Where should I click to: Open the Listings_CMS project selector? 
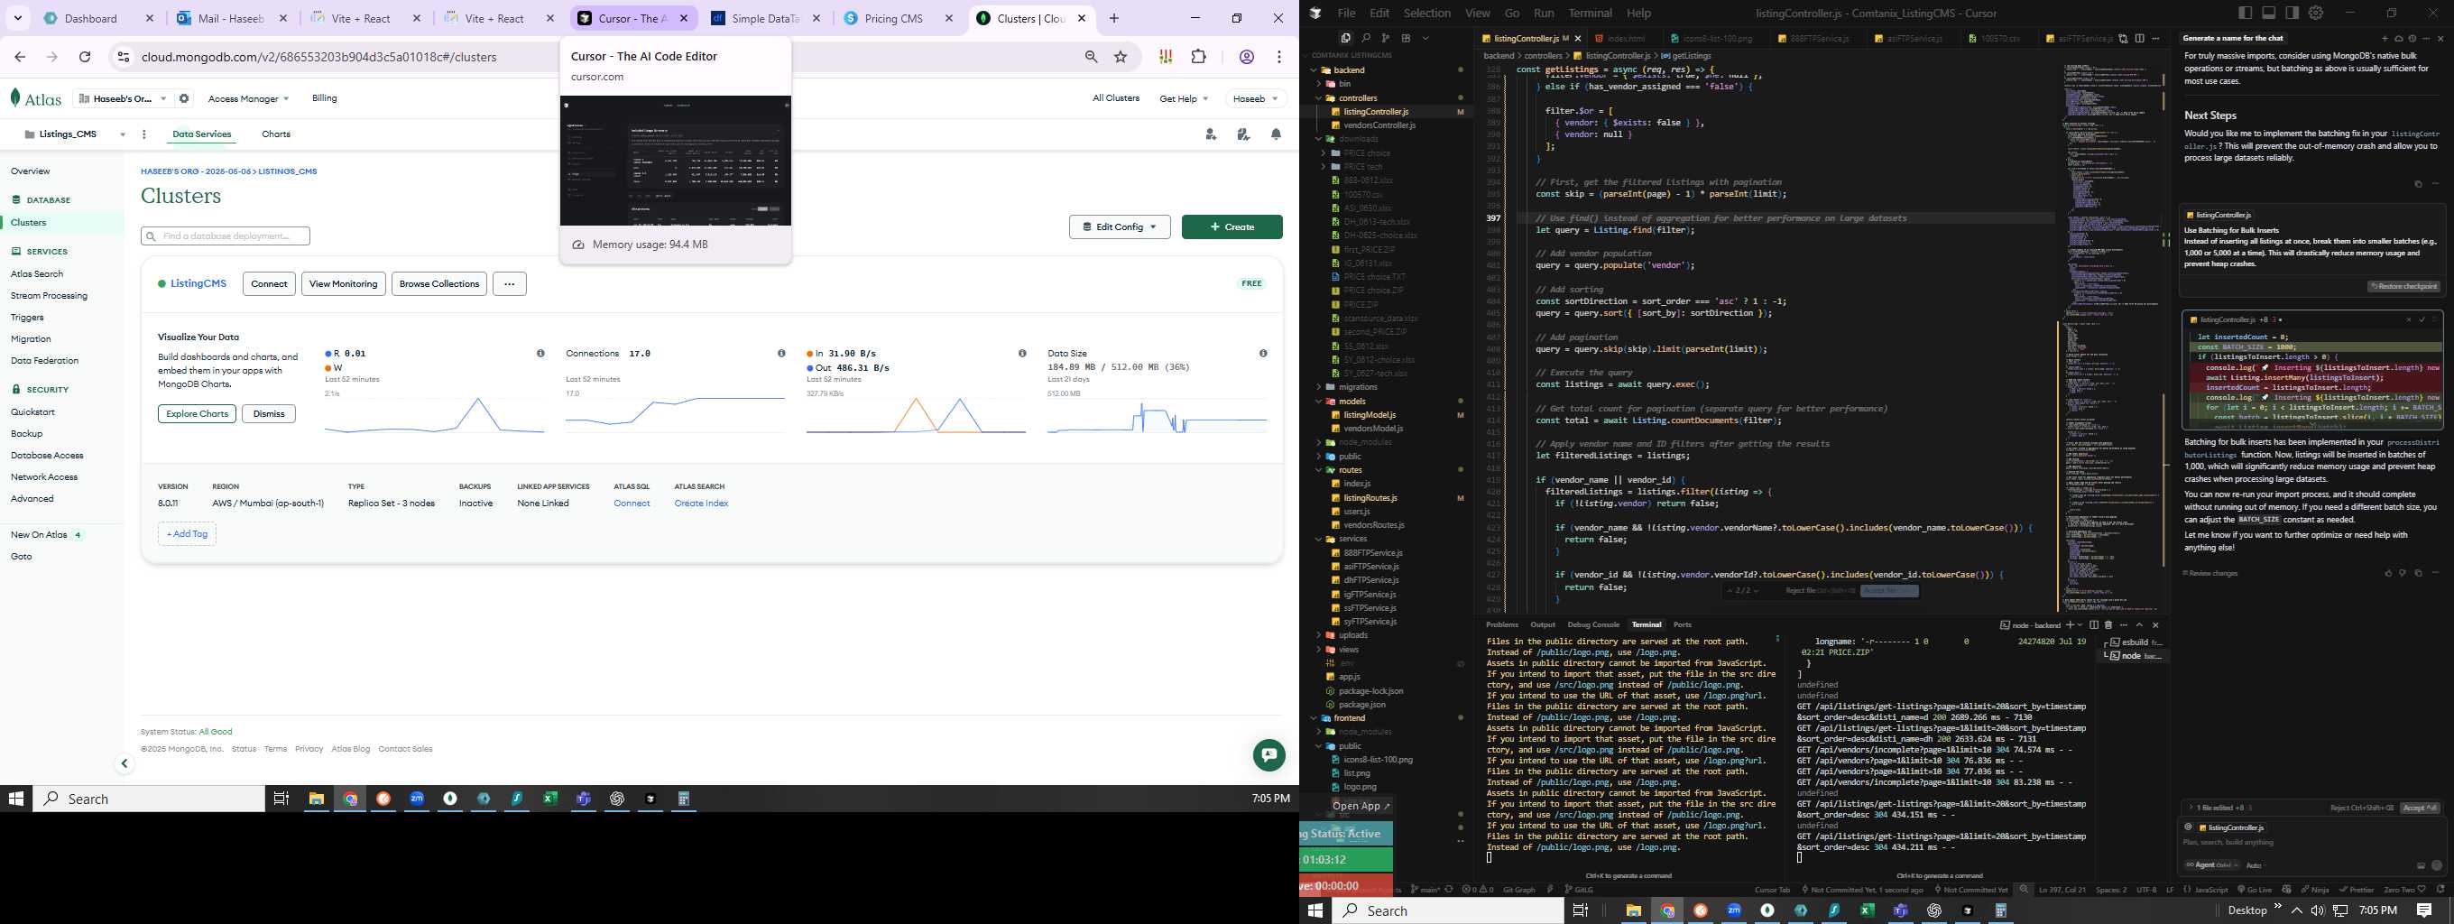(x=75, y=134)
